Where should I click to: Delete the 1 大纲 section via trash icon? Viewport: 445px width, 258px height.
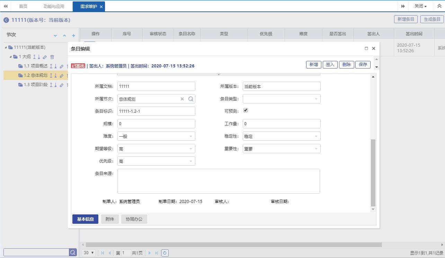point(52,57)
